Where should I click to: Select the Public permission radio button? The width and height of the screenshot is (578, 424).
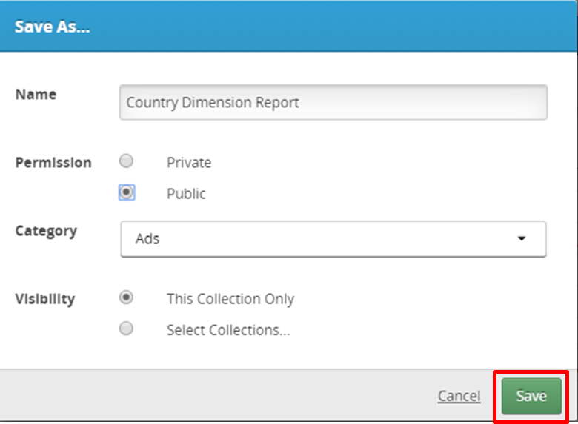pos(127,192)
